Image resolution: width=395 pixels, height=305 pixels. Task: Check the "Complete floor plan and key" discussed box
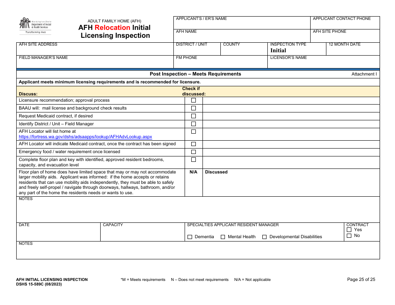pos(193,160)
